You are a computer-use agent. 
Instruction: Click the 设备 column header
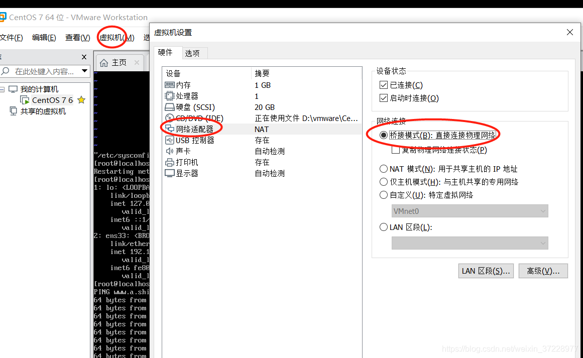pyautogui.click(x=207, y=73)
